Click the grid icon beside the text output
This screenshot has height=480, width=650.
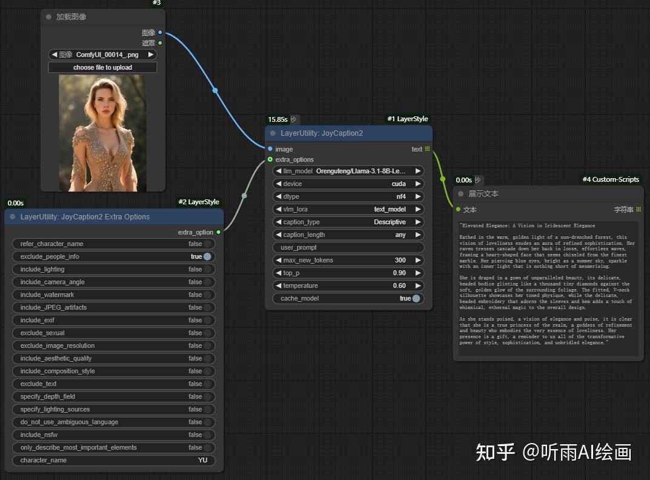(428, 148)
